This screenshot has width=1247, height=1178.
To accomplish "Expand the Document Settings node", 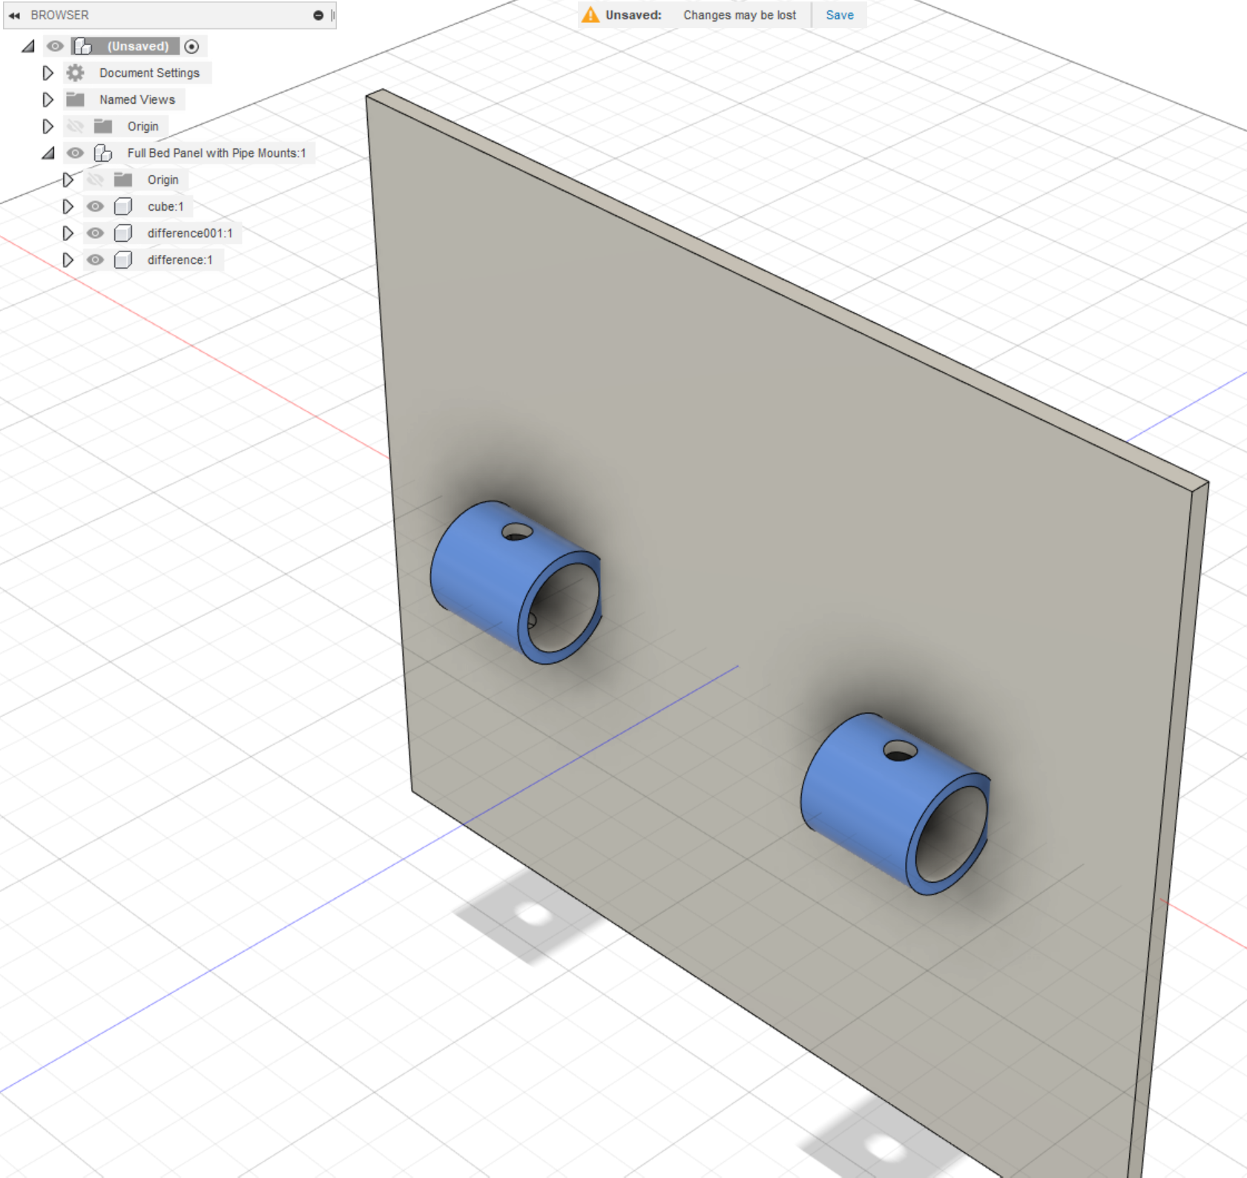I will (x=47, y=73).
